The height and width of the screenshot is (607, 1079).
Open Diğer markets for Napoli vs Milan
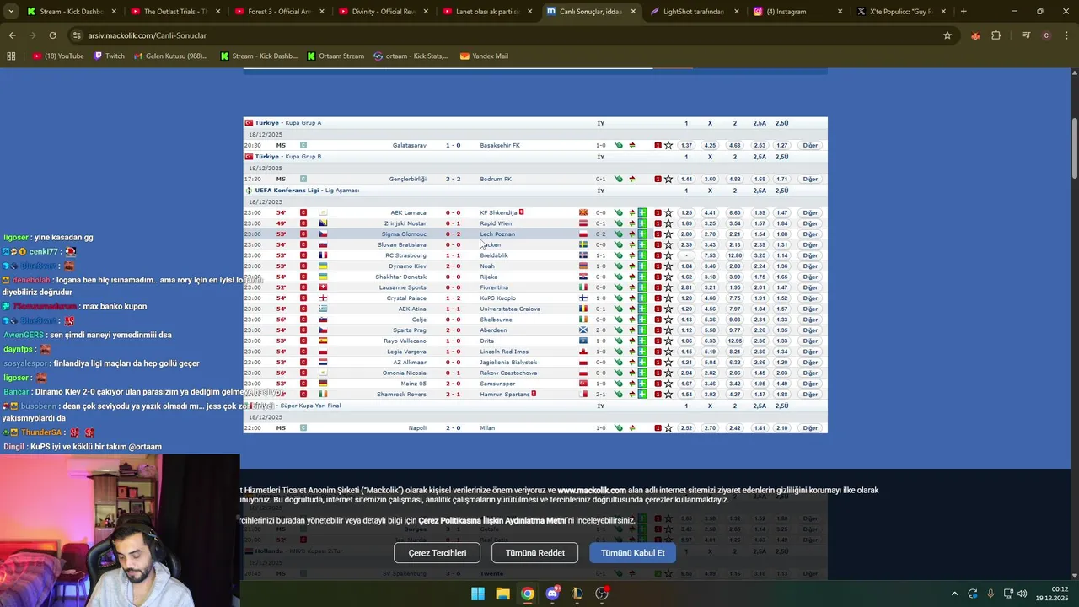[x=810, y=427]
